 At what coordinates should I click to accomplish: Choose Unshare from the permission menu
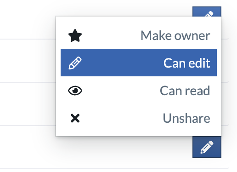tap(139, 118)
